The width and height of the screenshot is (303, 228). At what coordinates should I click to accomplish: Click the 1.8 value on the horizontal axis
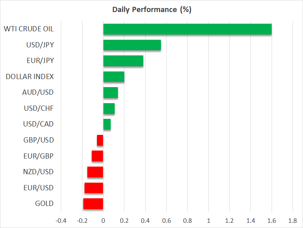(293, 221)
